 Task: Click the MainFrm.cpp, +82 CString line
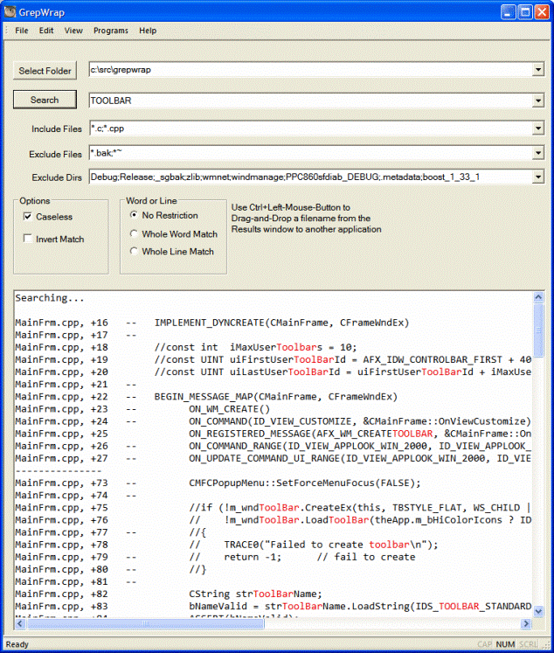[169, 594]
